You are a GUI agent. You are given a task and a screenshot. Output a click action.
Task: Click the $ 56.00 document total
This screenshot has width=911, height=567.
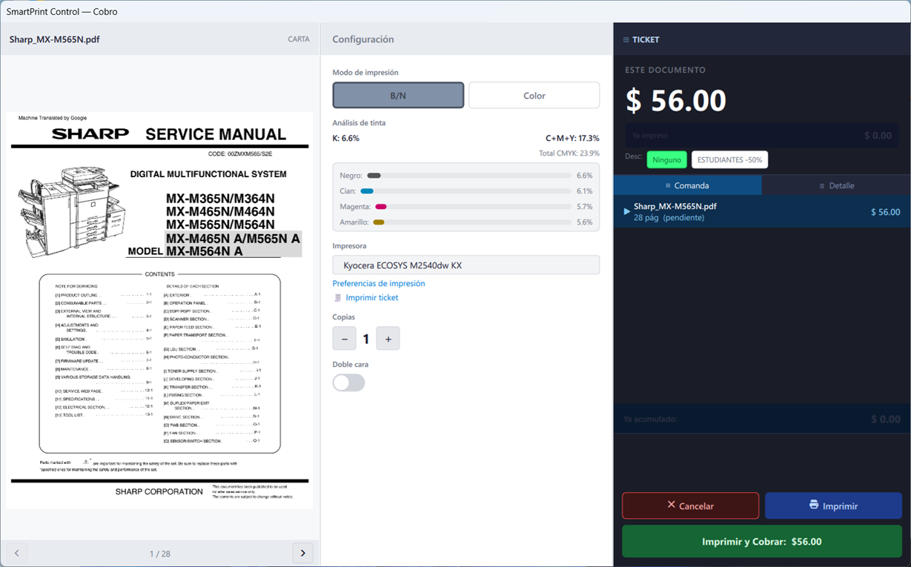(676, 100)
